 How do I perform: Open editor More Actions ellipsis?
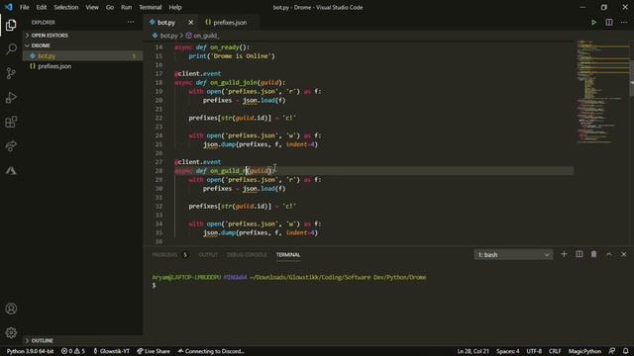coord(624,23)
